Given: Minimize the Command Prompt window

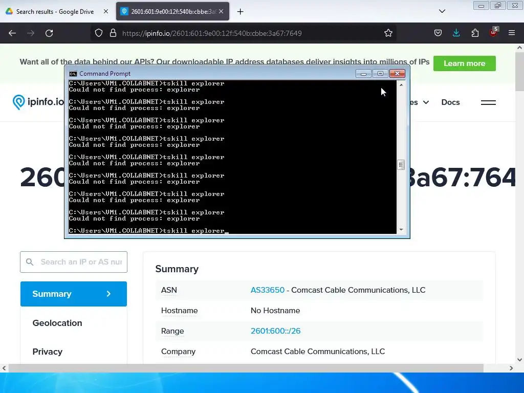Looking at the screenshot, I should [363, 74].
